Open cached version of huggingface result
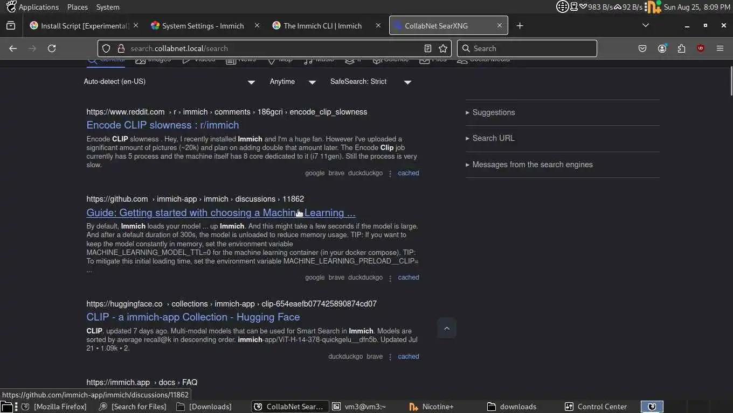This screenshot has width=733, height=413. tap(408, 357)
